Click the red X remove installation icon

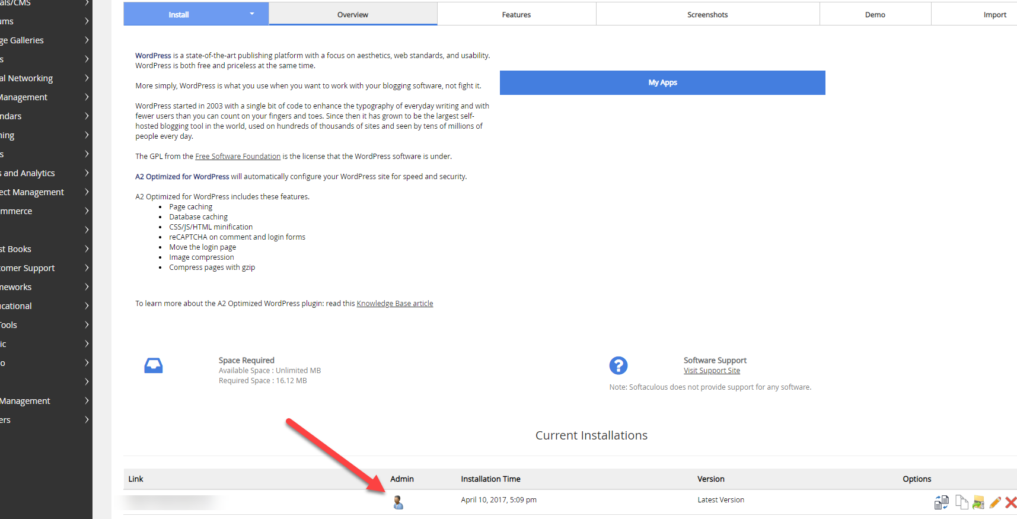(x=1011, y=502)
